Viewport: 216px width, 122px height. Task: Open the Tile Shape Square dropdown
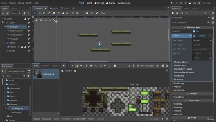coord(202,41)
